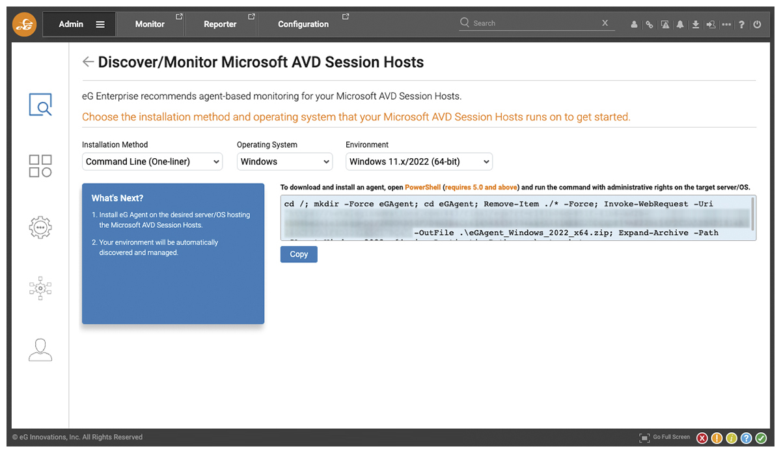This screenshot has width=781, height=453.
Task: Open Reporter in new window icon
Action: click(x=252, y=16)
